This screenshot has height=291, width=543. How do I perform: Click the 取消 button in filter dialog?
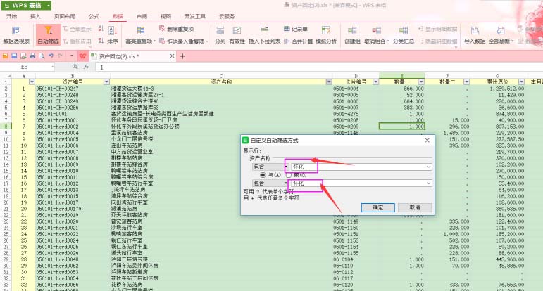(409, 207)
